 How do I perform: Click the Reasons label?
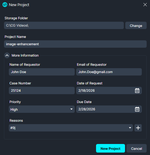coord(16,120)
